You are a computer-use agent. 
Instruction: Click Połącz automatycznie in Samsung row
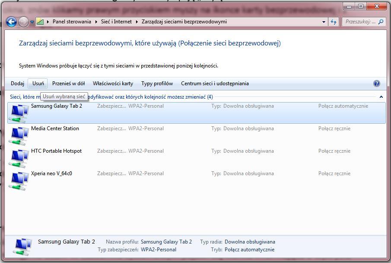(343, 106)
